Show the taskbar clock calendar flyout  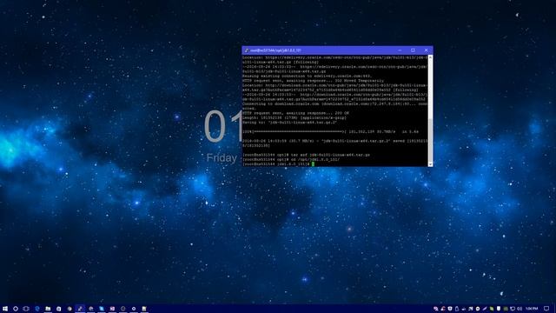(x=532, y=309)
